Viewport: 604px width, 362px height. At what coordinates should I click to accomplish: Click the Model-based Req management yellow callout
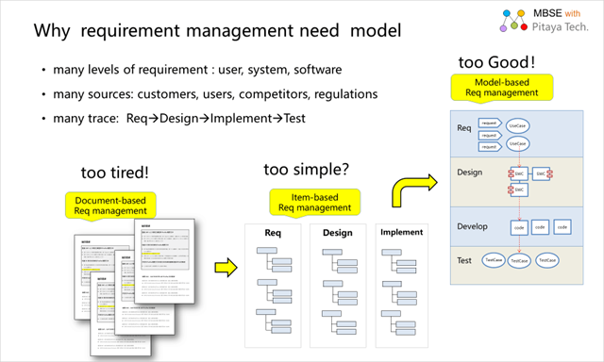point(502,88)
